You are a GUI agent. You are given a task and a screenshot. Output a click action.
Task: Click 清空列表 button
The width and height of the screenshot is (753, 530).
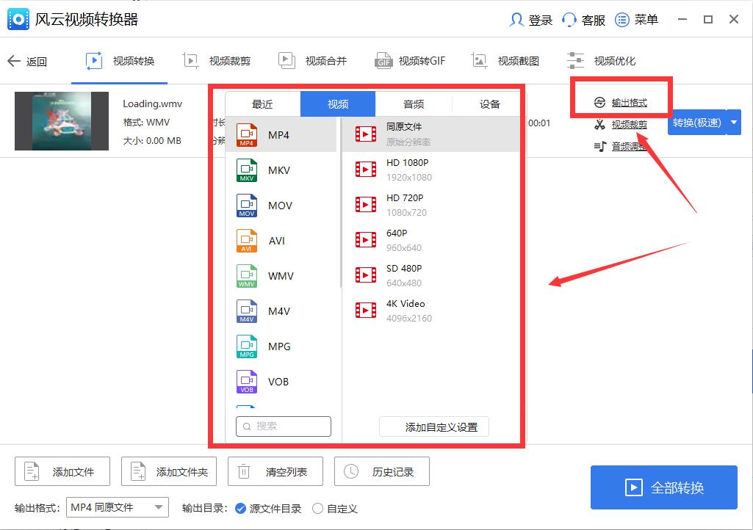pos(275,471)
